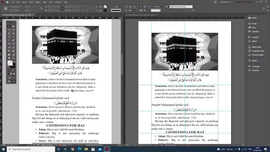Image resolution: width=270 pixels, height=152 pixels.
Task: Click the toolbox fill color box
Action: pyautogui.click(x=10, y=63)
